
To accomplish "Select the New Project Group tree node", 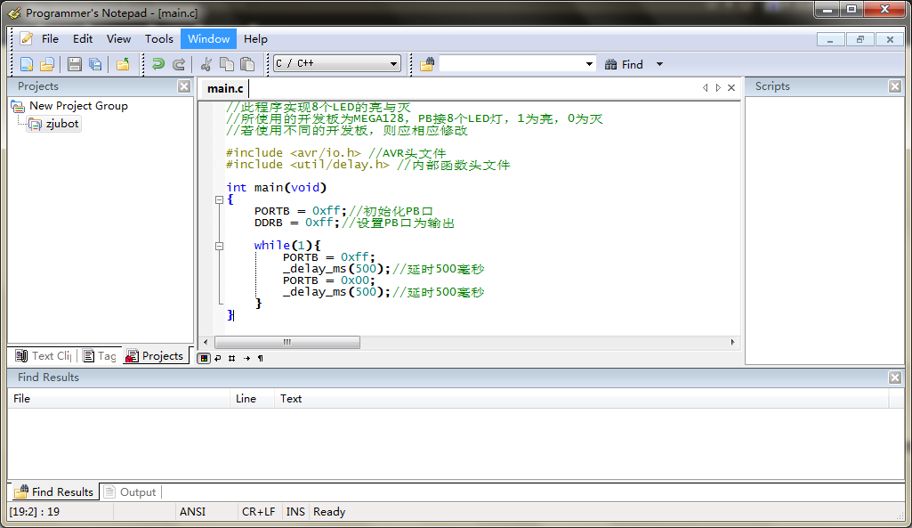I will [x=78, y=106].
